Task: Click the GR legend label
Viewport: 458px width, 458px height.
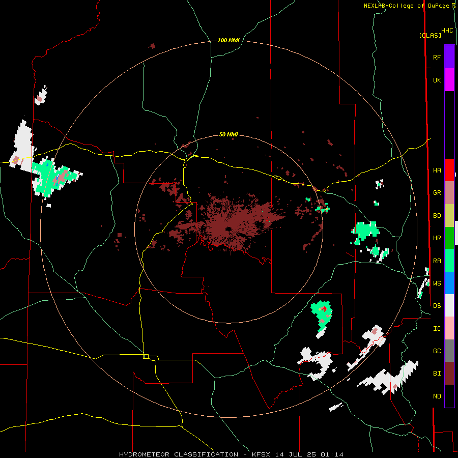Action: point(437,193)
